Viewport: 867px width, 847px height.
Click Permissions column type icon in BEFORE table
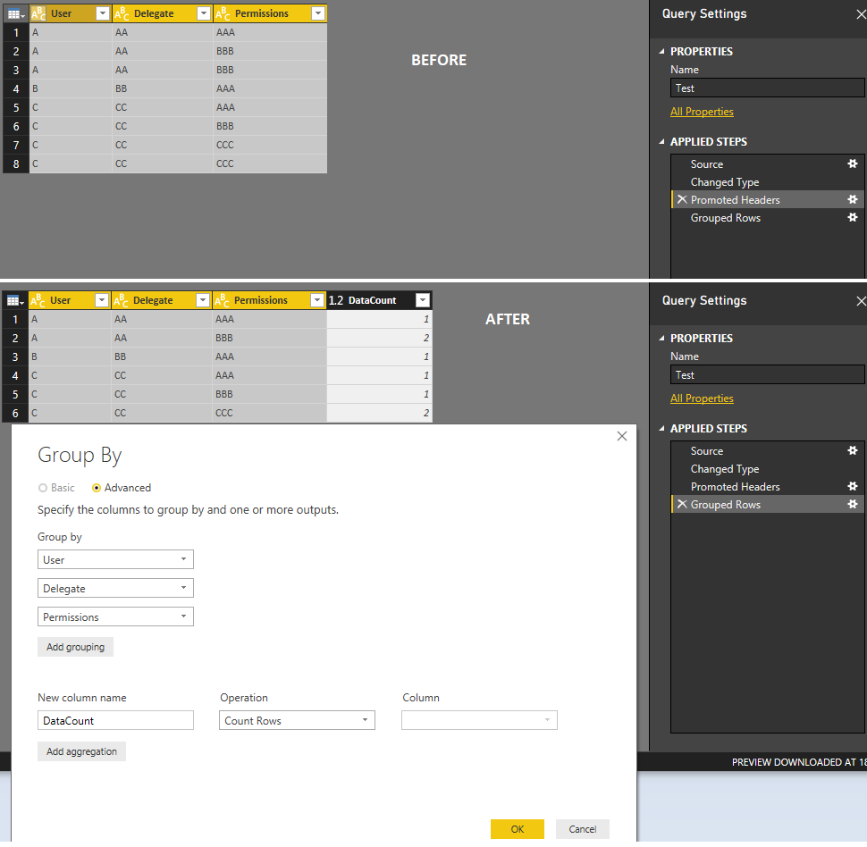click(x=223, y=13)
